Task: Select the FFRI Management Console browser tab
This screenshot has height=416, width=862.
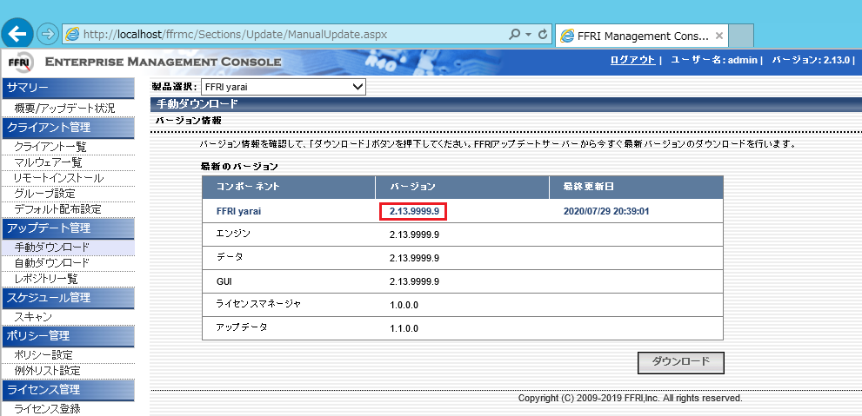Action: (x=642, y=36)
